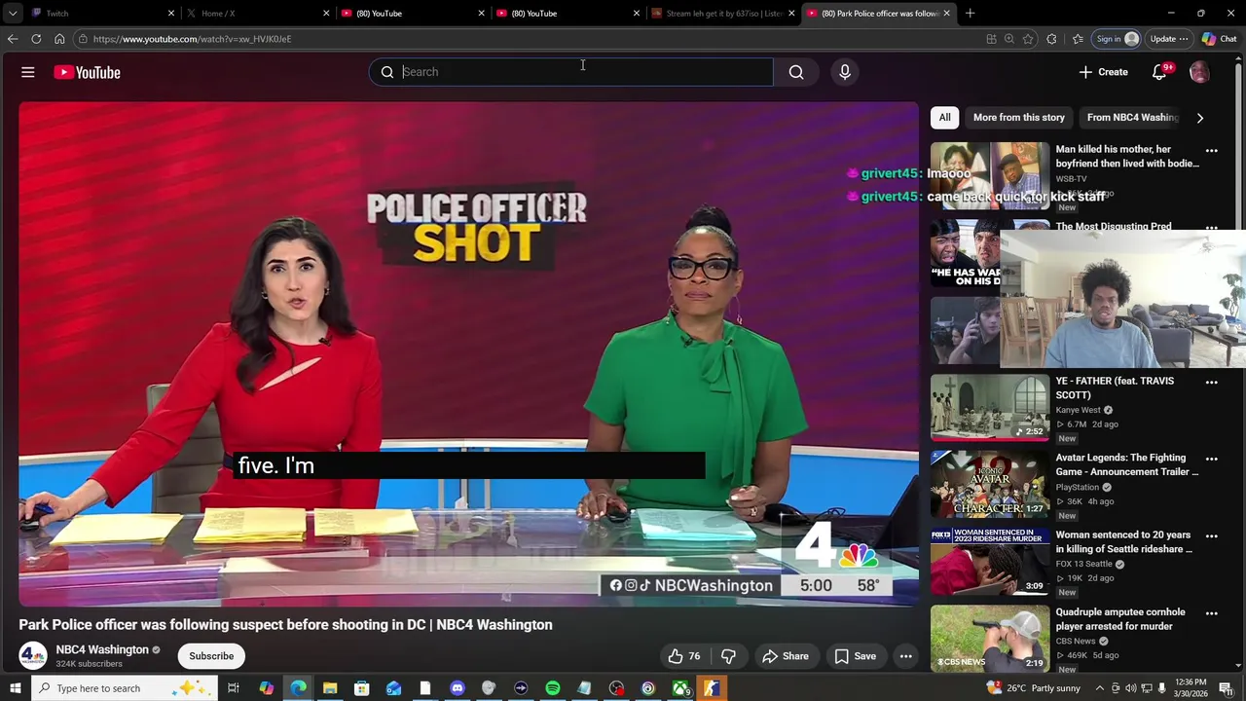Click the NBC4 Washington channel avatar
The height and width of the screenshot is (701, 1246).
tap(33, 656)
